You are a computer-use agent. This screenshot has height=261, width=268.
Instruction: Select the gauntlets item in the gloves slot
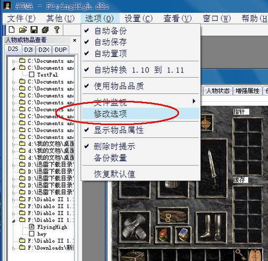coord(135,227)
